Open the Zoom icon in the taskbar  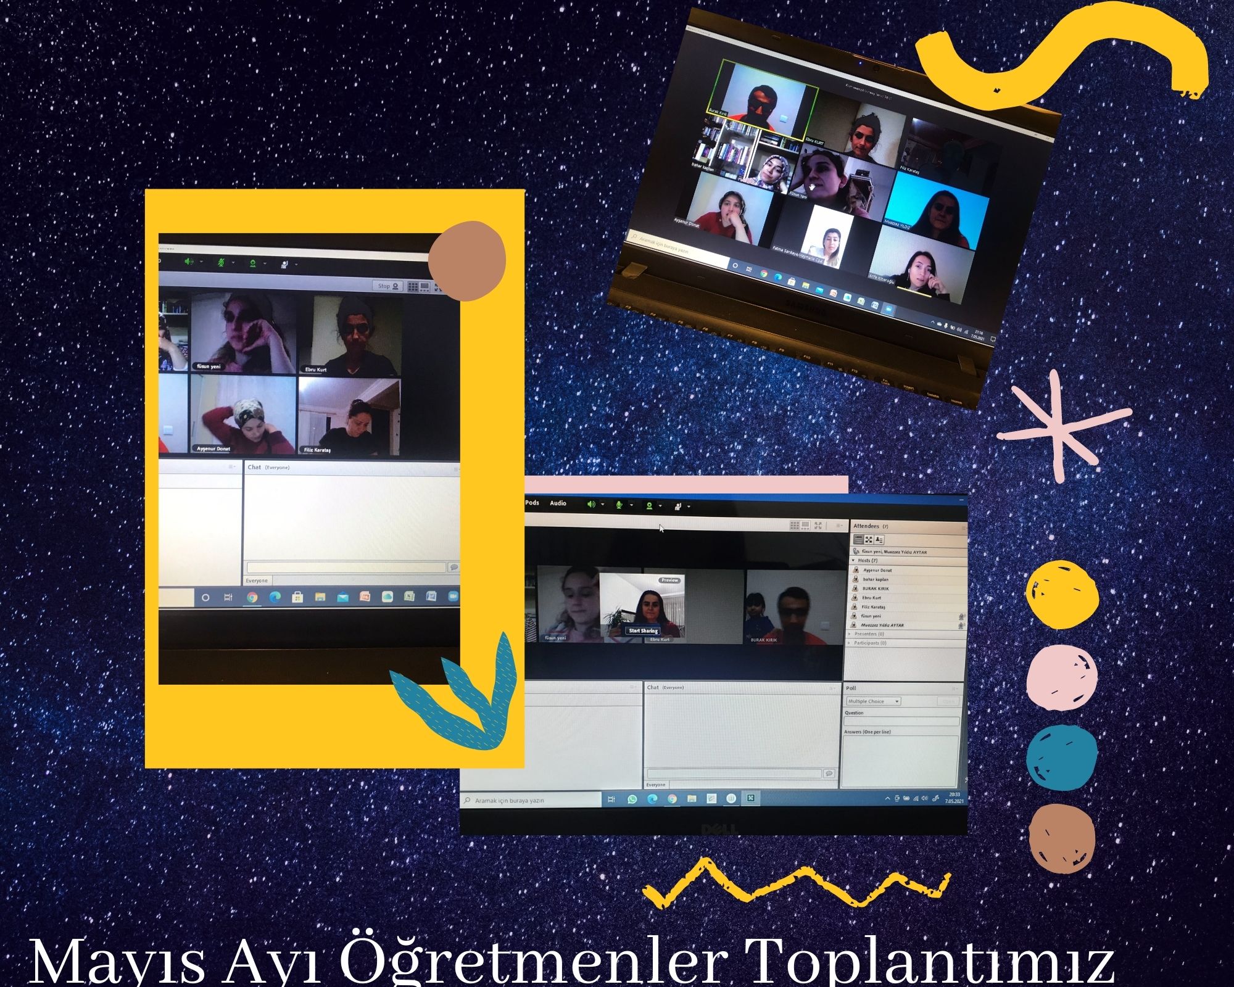point(452,597)
